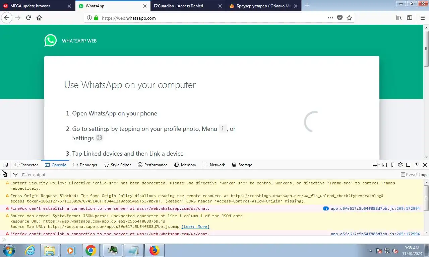429x257 pixels.
Task: Open the Windows Start menu
Action: coord(8,250)
